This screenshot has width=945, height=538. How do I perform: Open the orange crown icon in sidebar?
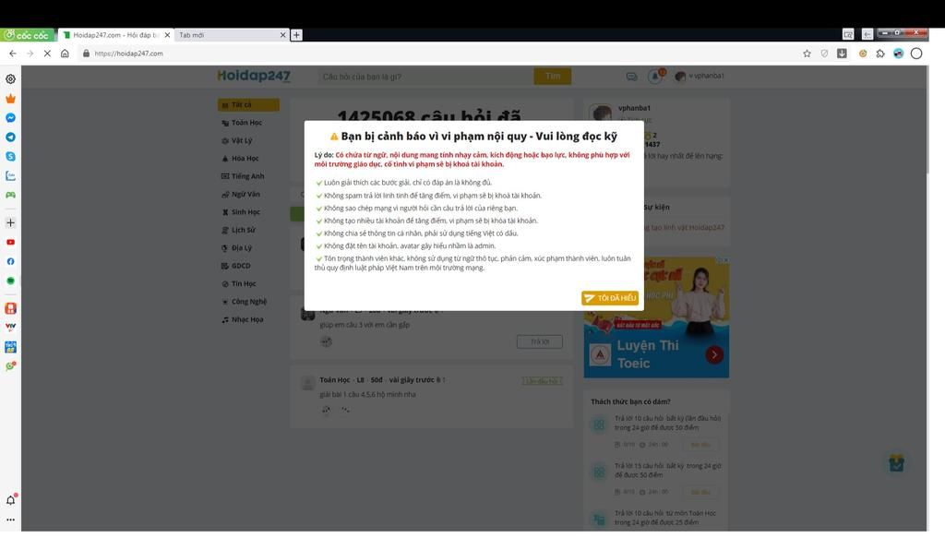[10, 98]
